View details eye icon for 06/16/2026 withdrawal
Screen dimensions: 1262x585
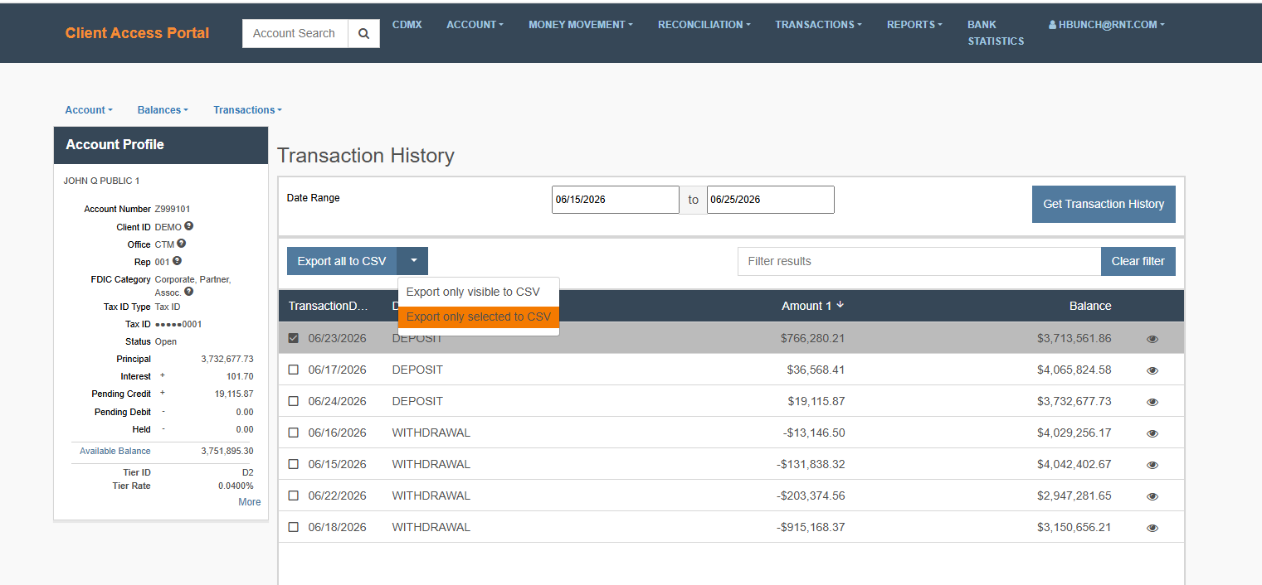click(1152, 433)
